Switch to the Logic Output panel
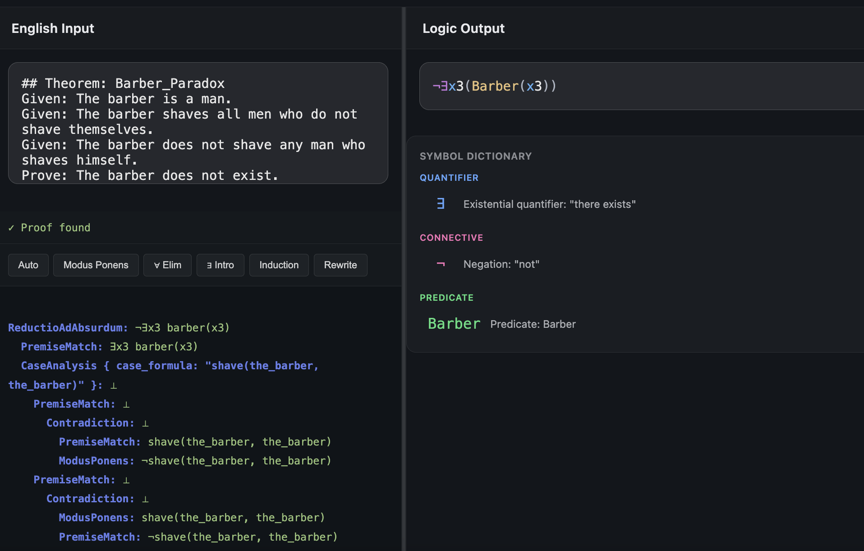The width and height of the screenshot is (864, 551). [463, 28]
